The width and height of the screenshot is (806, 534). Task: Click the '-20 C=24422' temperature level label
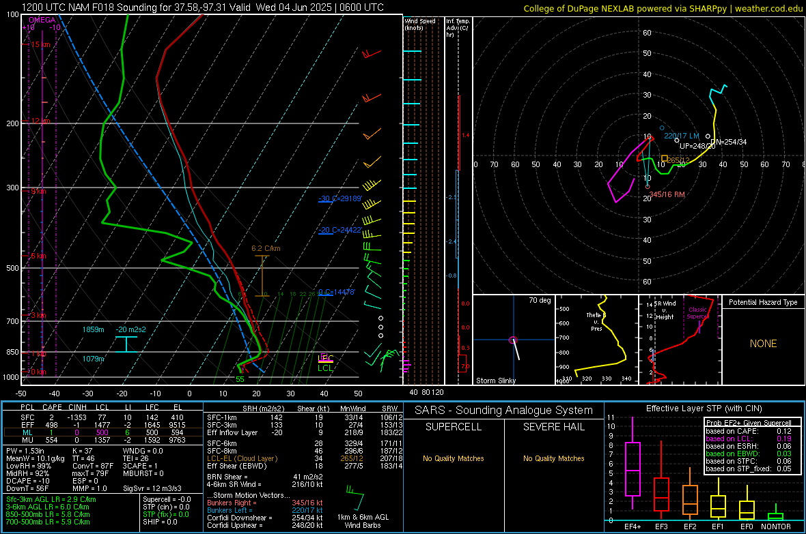pyautogui.click(x=340, y=230)
